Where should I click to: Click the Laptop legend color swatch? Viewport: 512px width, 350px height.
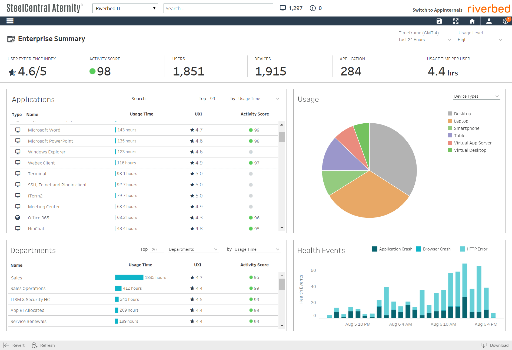(x=450, y=121)
